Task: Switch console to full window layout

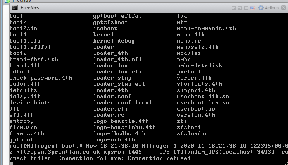Action: point(246,8)
